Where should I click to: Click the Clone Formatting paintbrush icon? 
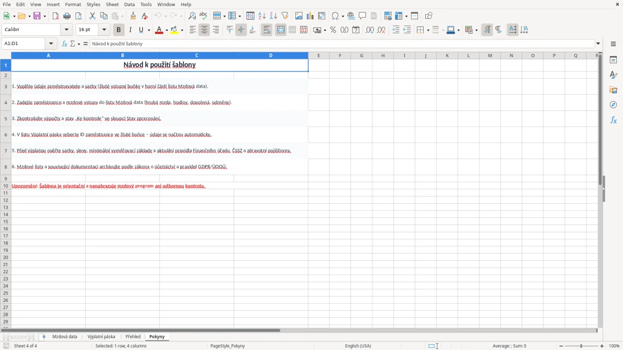133,16
